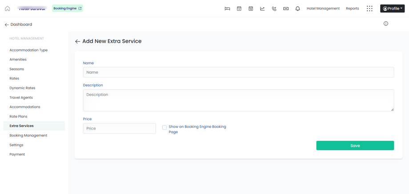Select Rate Plans in sidebar
The height and width of the screenshot is (194, 409).
pos(18,116)
